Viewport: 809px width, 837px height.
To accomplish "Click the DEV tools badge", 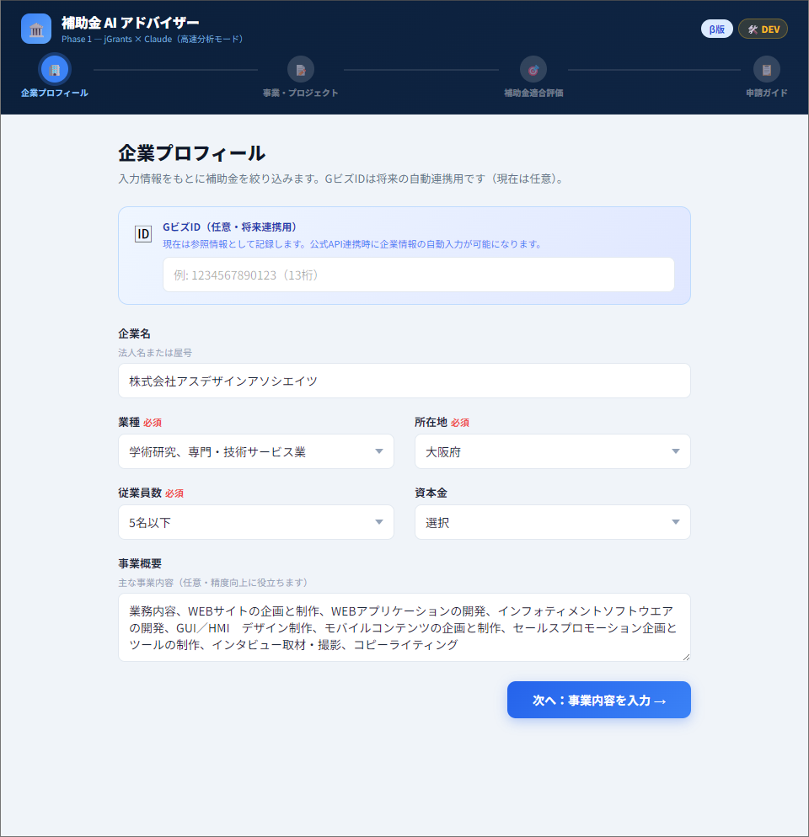I will point(763,29).
